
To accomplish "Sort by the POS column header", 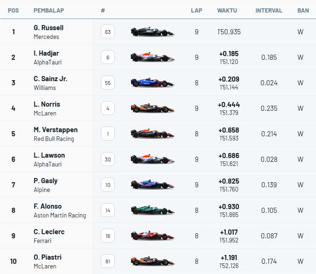I will pos(13,10).
